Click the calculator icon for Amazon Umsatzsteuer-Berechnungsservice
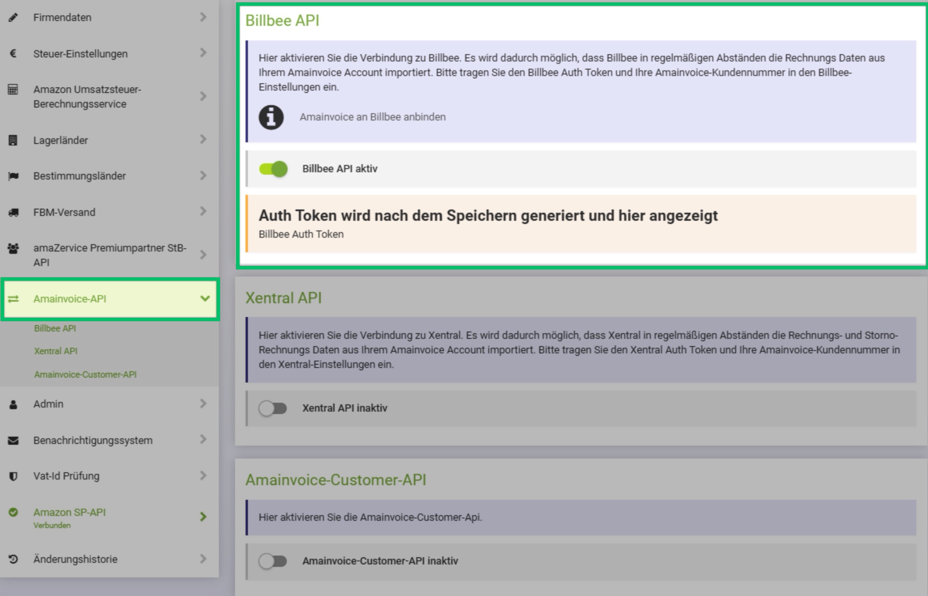The width and height of the screenshot is (928, 596). tap(13, 89)
